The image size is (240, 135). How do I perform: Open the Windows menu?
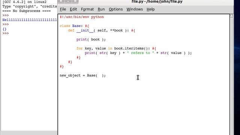point(135,9)
